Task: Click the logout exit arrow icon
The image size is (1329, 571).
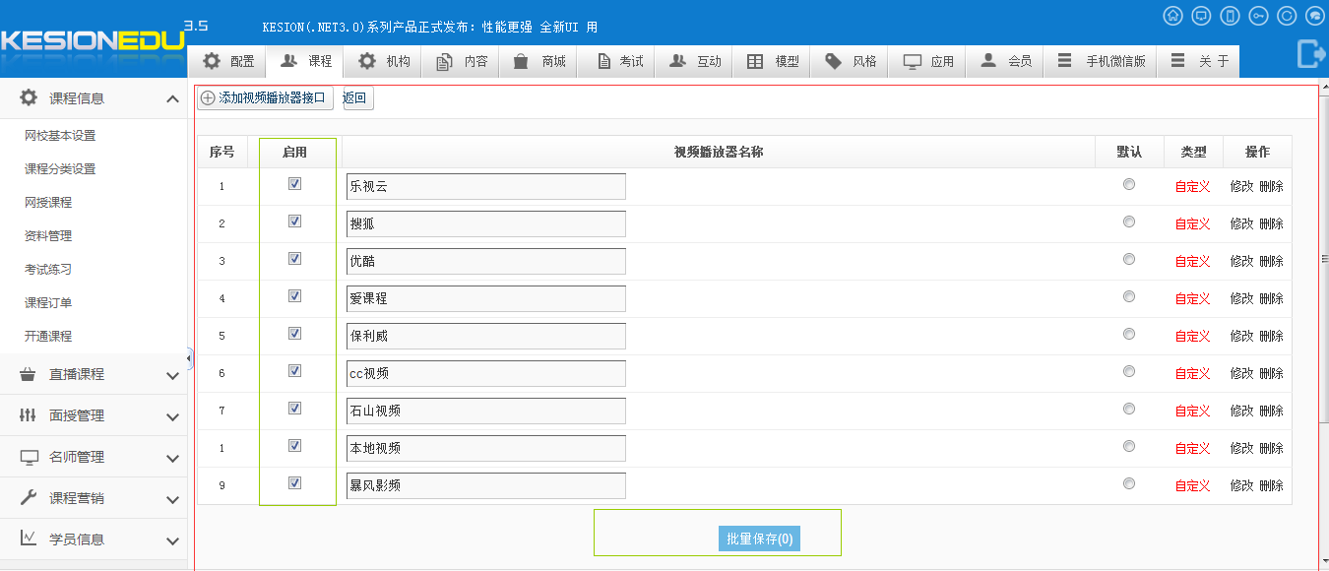Action: tap(1310, 53)
